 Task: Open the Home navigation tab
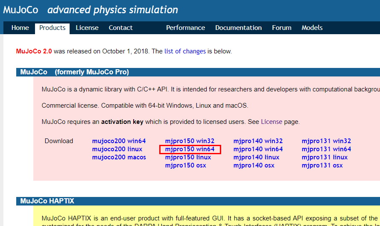point(20,28)
